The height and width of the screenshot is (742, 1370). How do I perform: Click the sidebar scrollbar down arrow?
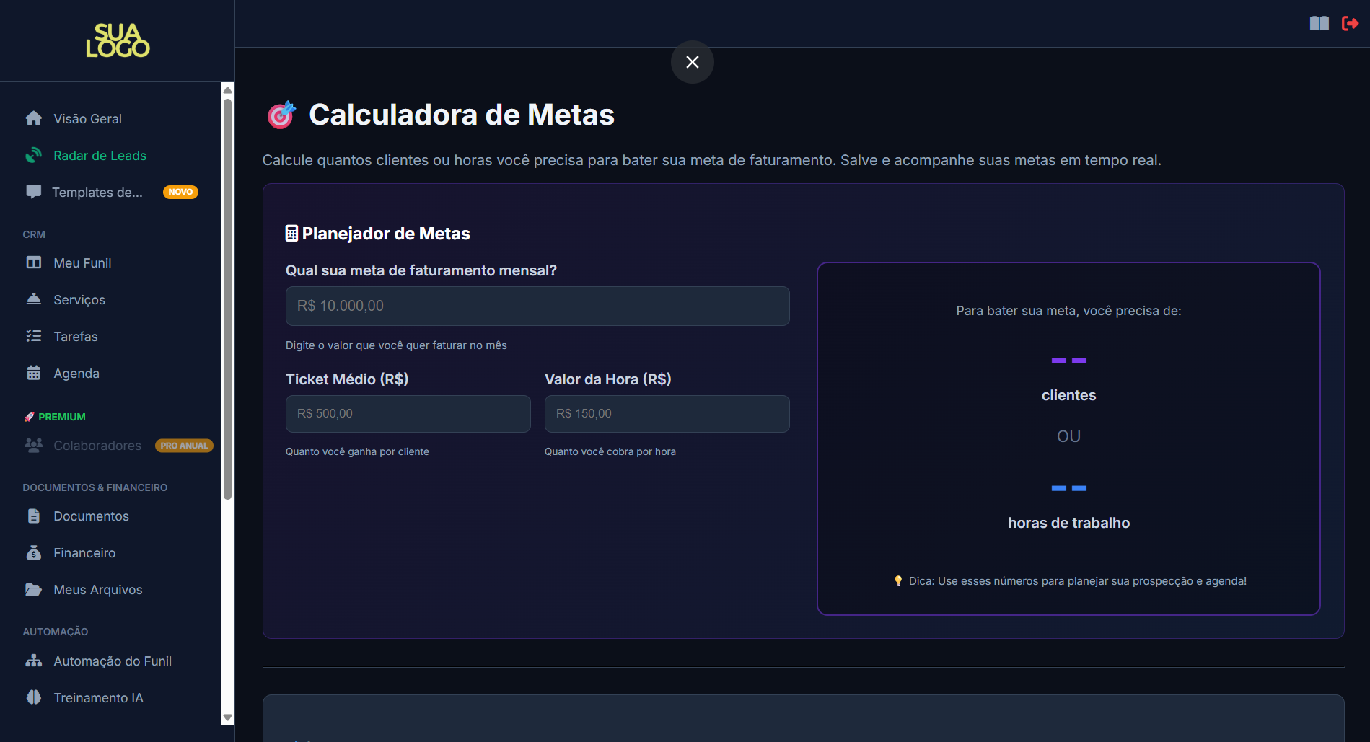tap(227, 717)
